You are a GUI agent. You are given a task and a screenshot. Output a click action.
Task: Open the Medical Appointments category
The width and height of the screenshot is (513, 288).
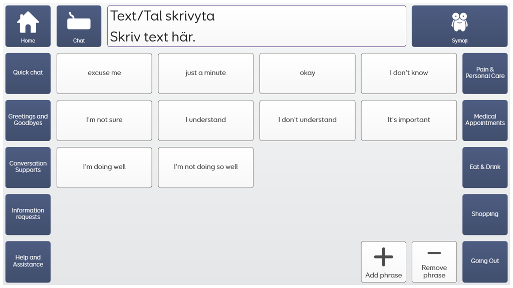pyautogui.click(x=484, y=120)
